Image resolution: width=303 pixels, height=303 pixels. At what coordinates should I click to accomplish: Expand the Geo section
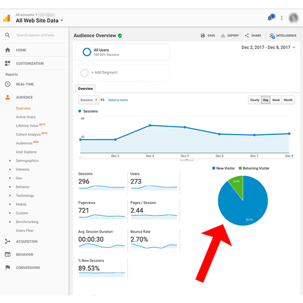click(x=10, y=178)
